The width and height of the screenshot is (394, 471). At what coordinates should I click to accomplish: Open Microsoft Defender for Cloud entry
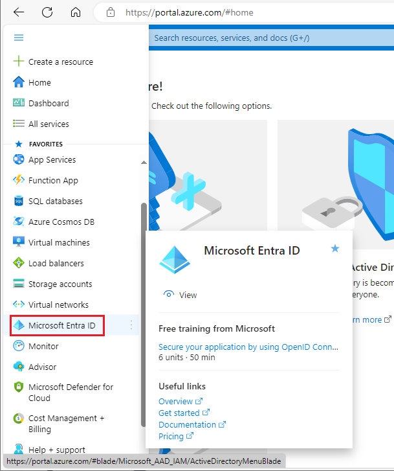(71, 393)
